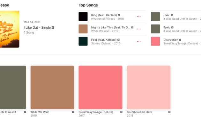Open more options for Ring song
This screenshot has width=201, height=121.
(139, 17)
